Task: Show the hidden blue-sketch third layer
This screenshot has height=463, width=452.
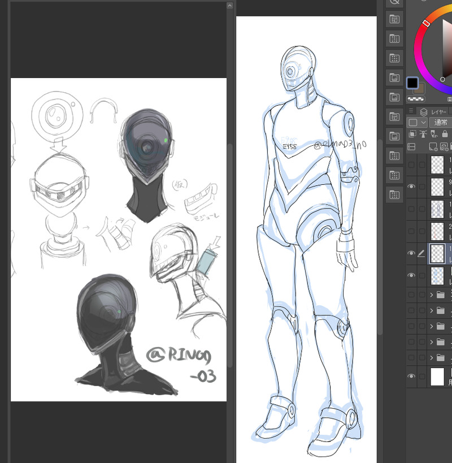Action: pos(411,209)
